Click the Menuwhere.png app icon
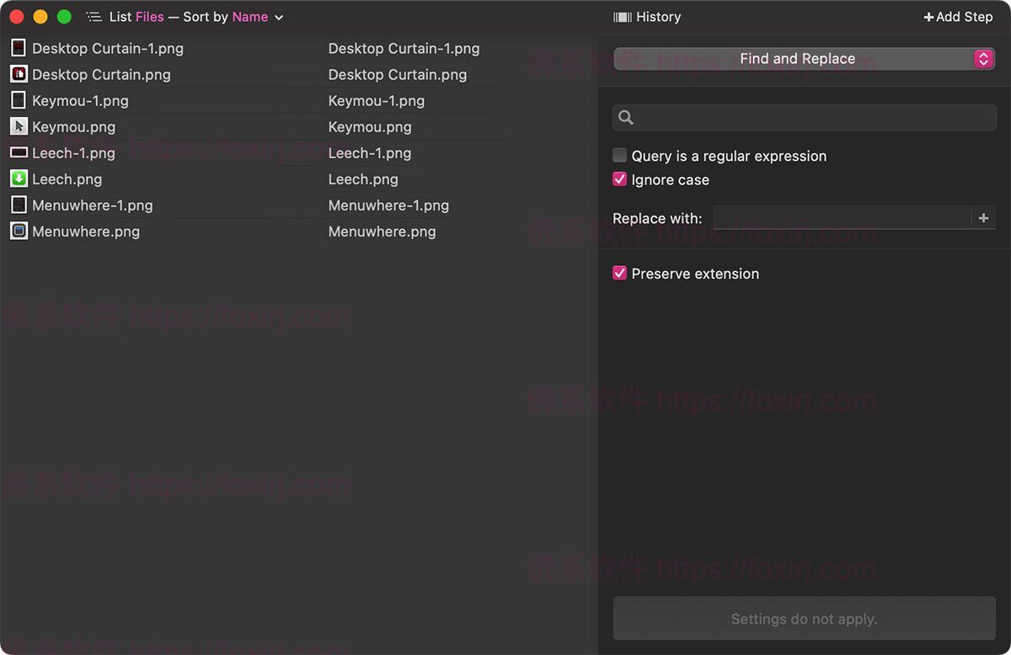This screenshot has width=1011, height=655. [x=19, y=231]
